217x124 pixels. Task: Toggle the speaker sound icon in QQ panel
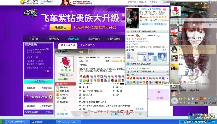click(184, 103)
